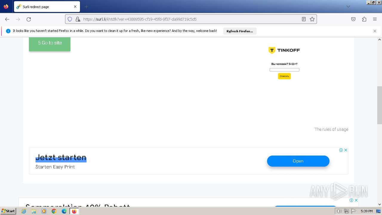Open the network tray icon
This screenshot has height=215, width=382.
pyautogui.click(x=346, y=211)
